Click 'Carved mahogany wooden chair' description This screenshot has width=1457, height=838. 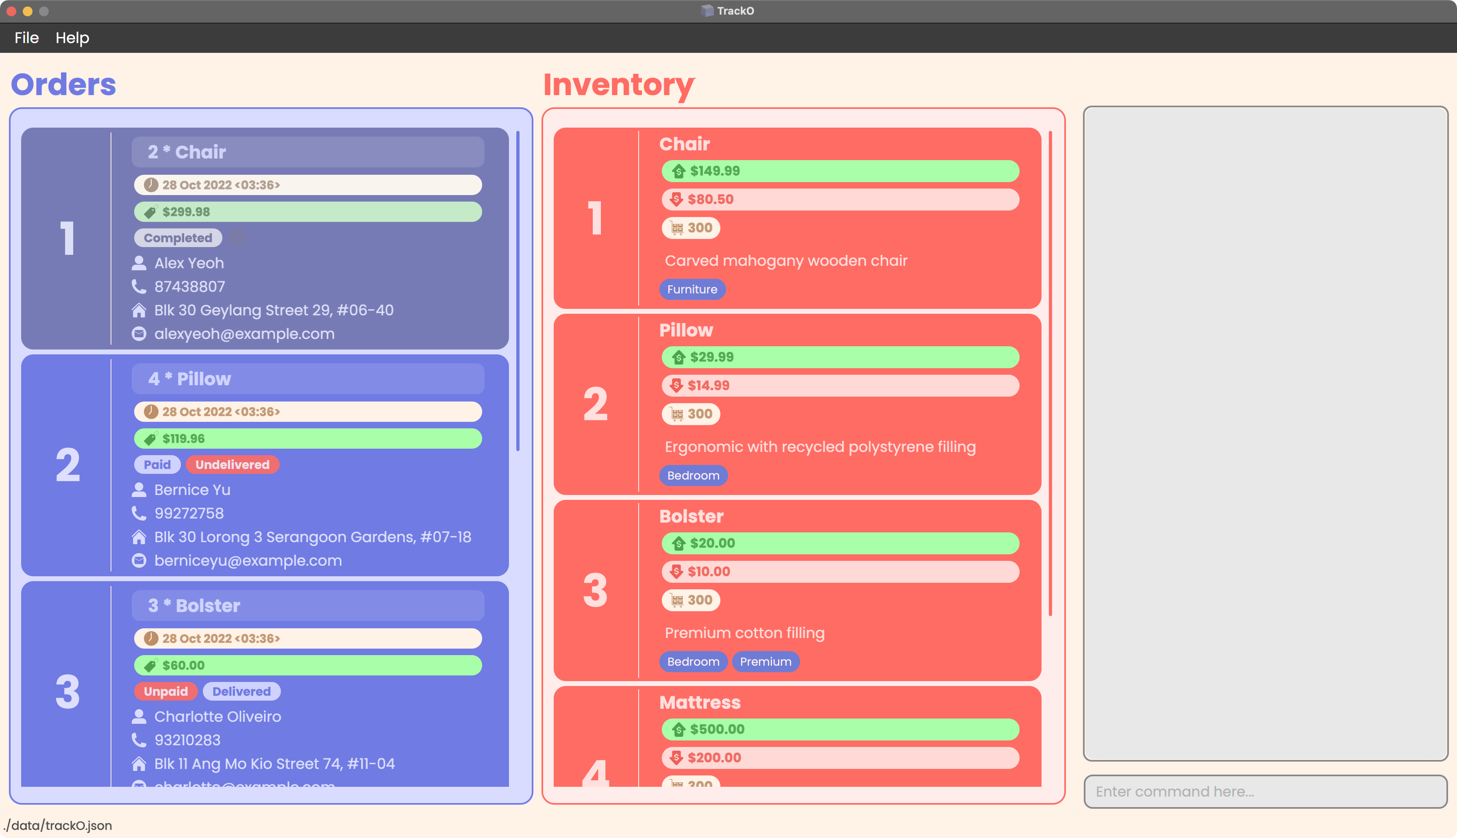[x=786, y=261]
